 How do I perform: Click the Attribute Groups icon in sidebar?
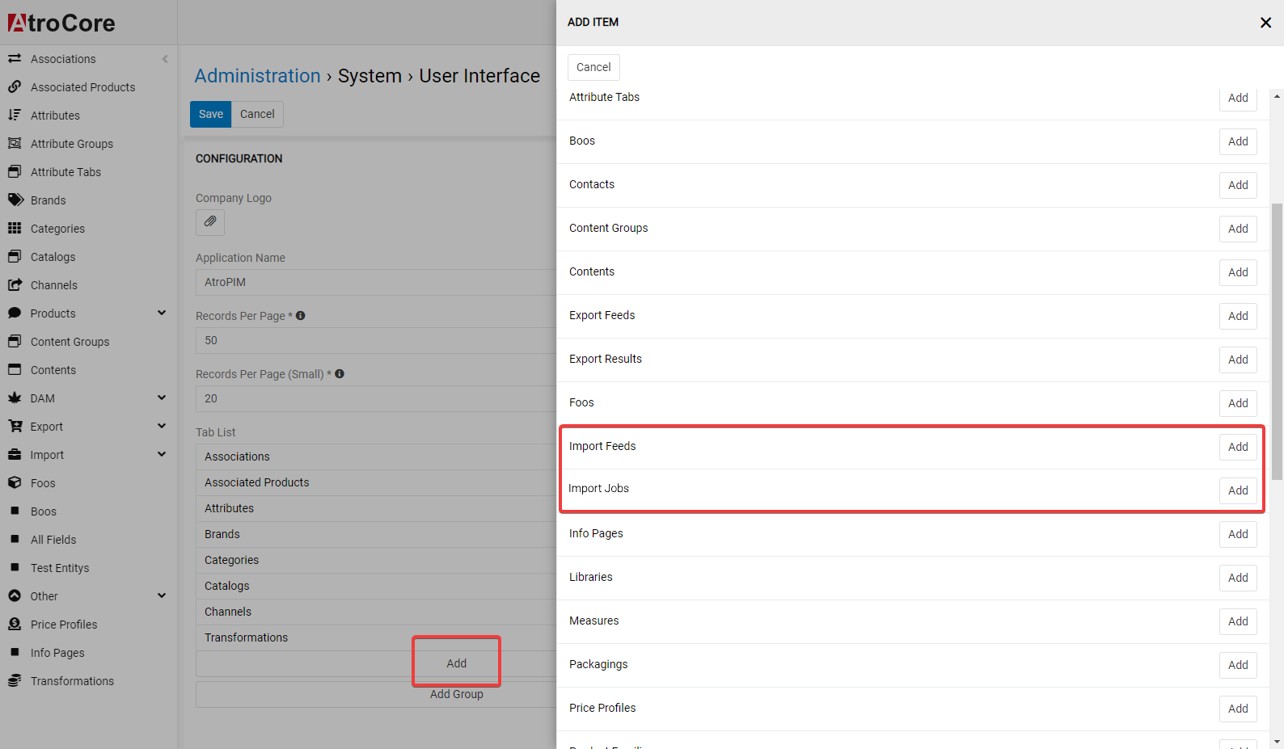[15, 143]
